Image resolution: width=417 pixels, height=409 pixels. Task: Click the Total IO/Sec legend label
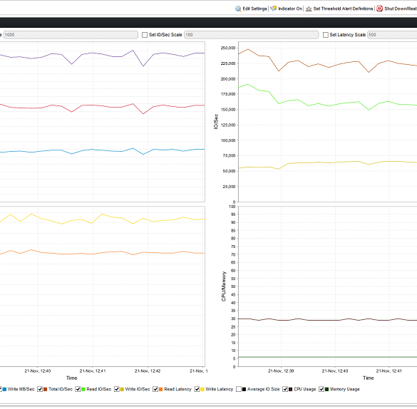[x=61, y=390]
